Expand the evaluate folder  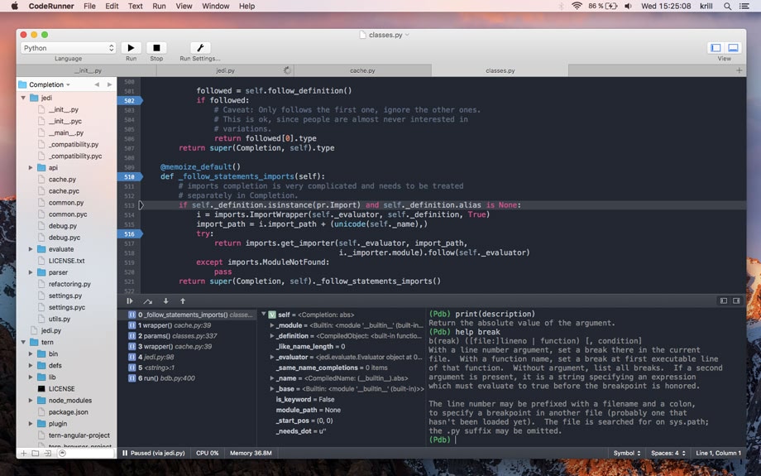[x=31, y=249]
